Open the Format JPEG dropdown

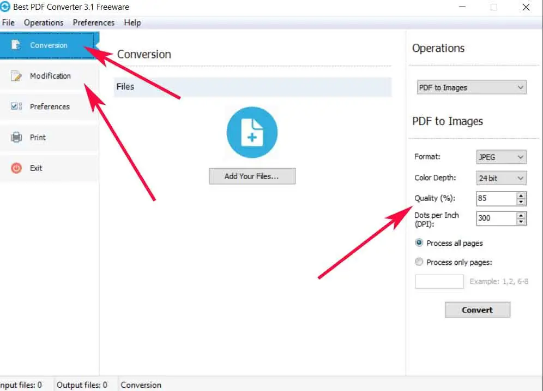tap(501, 157)
